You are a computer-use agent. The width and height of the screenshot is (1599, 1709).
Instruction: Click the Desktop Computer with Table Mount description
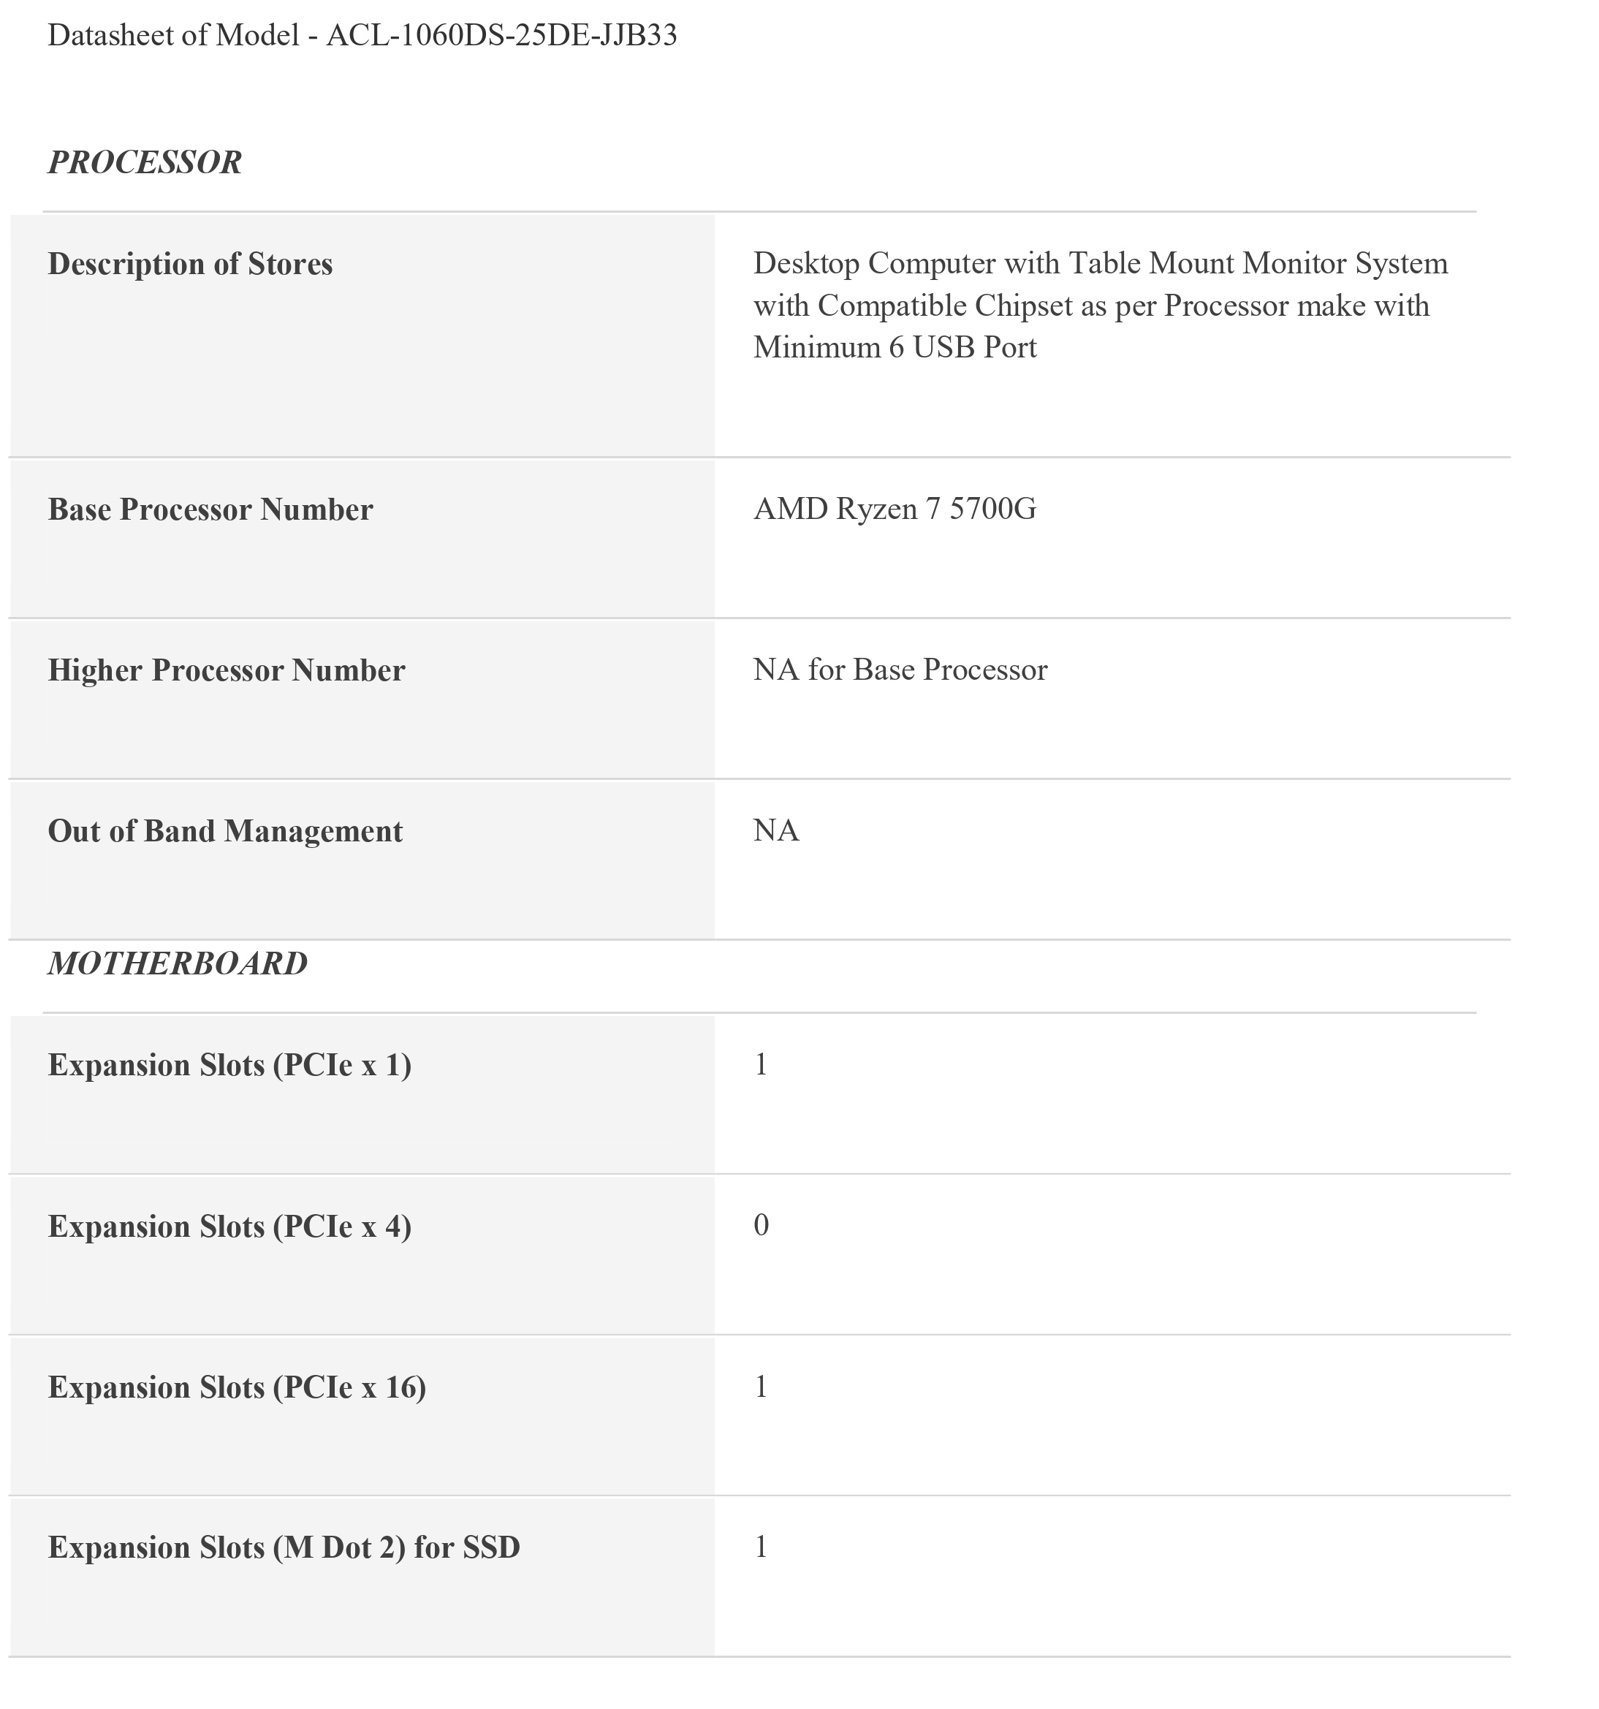(x=1100, y=263)
